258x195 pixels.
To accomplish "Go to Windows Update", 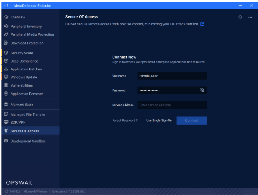I will pyautogui.click(x=31, y=77).
